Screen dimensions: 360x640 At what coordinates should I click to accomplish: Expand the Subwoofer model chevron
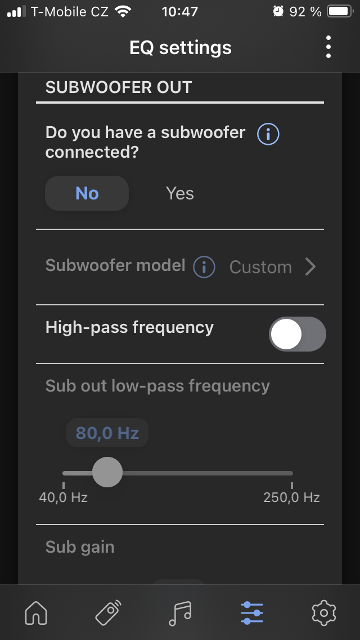click(310, 266)
